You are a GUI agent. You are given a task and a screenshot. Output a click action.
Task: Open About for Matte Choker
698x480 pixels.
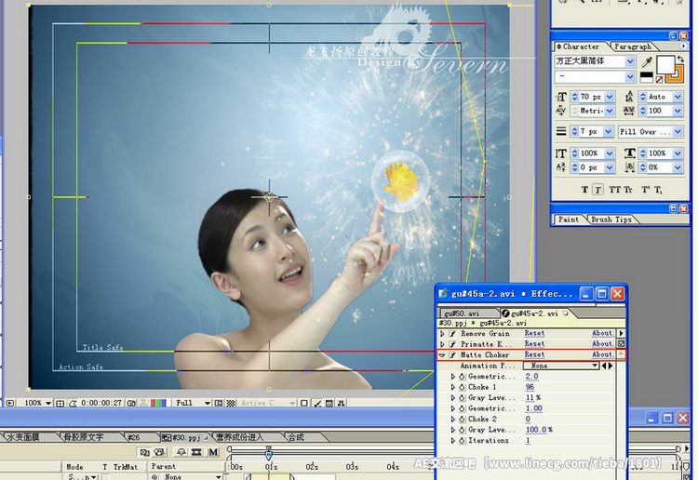tap(602, 354)
